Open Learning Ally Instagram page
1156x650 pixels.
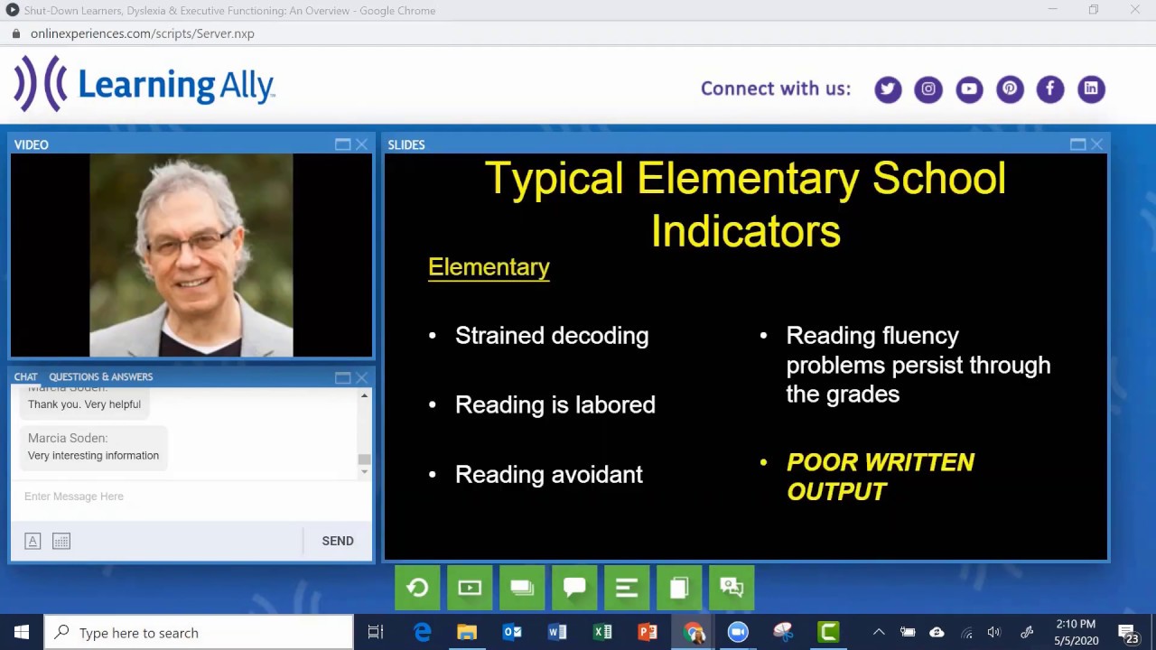point(928,88)
